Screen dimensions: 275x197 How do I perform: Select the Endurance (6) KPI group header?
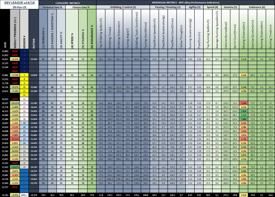click(257, 7)
